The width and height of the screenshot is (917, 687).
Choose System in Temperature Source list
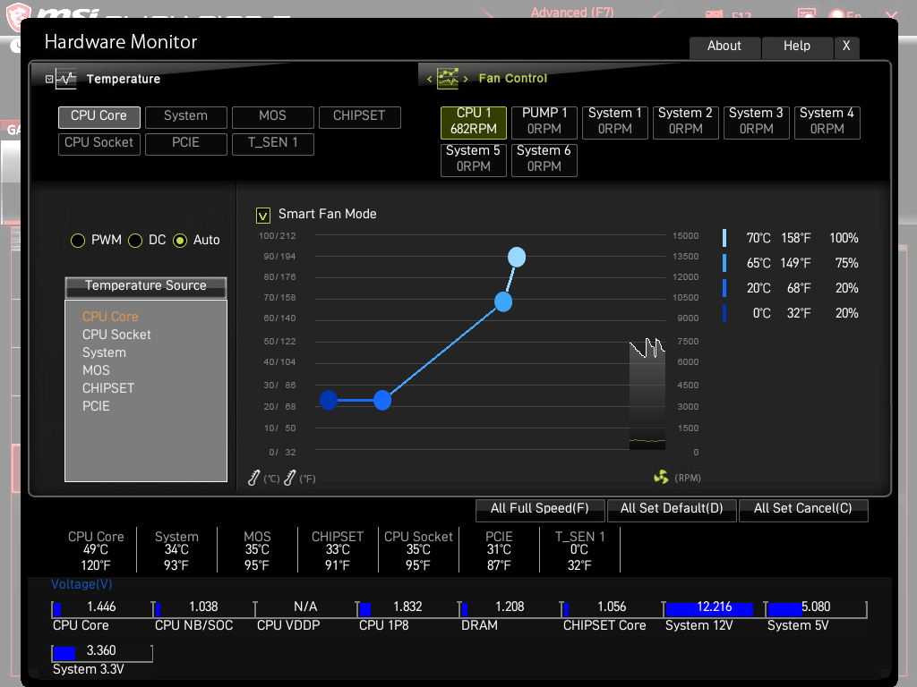104,352
